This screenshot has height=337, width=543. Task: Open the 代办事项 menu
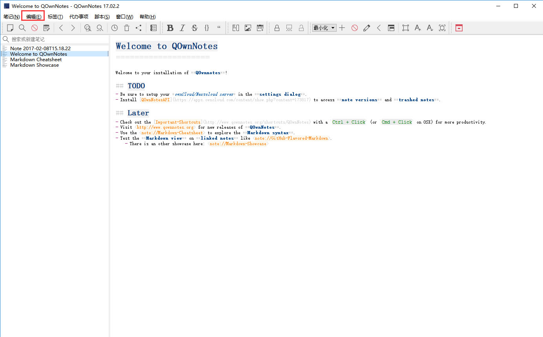[79, 17]
